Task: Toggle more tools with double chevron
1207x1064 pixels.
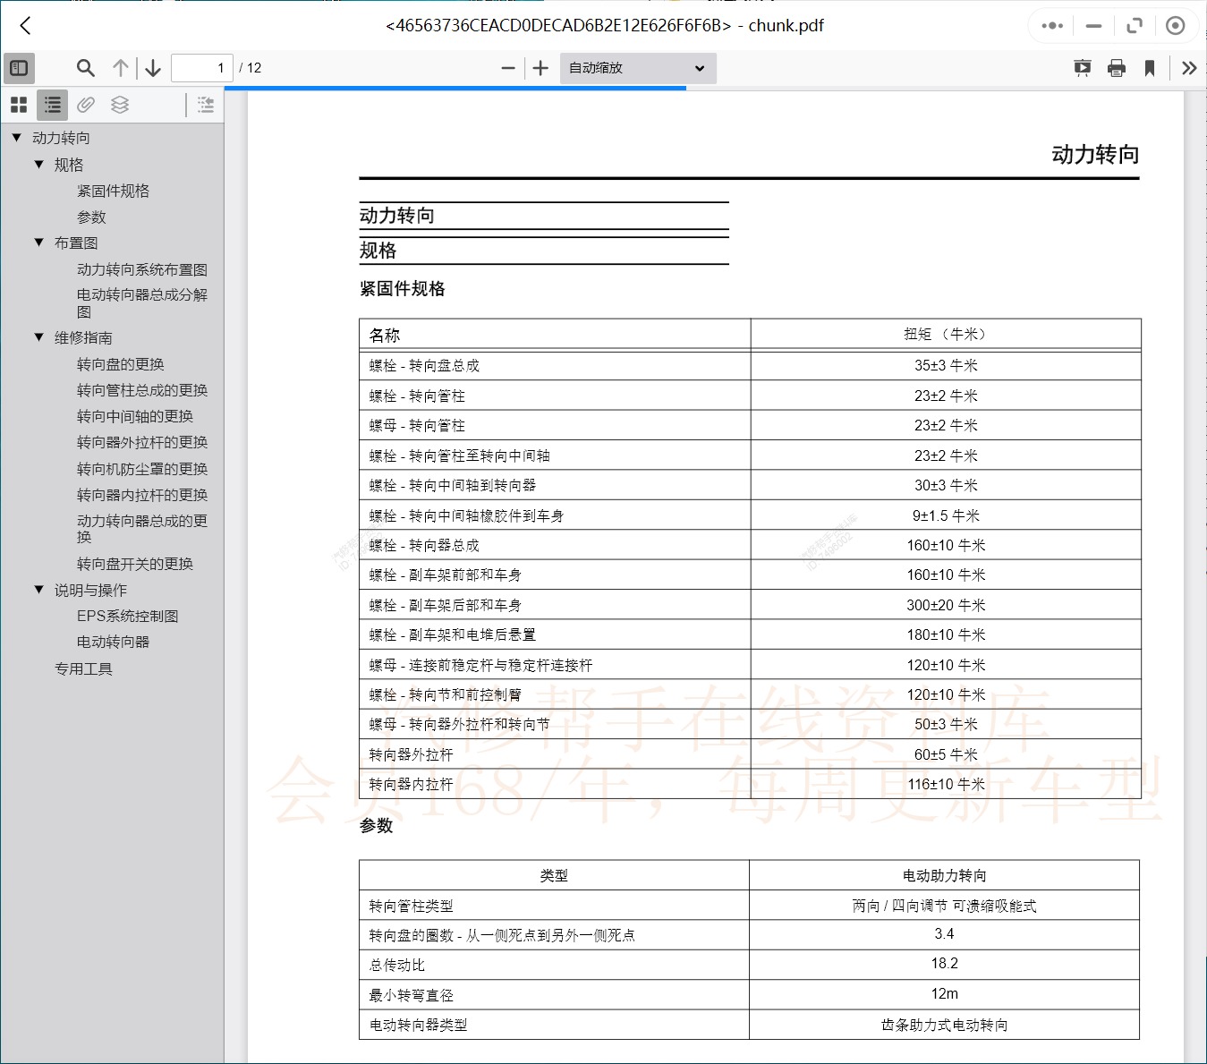Action: click(x=1189, y=67)
